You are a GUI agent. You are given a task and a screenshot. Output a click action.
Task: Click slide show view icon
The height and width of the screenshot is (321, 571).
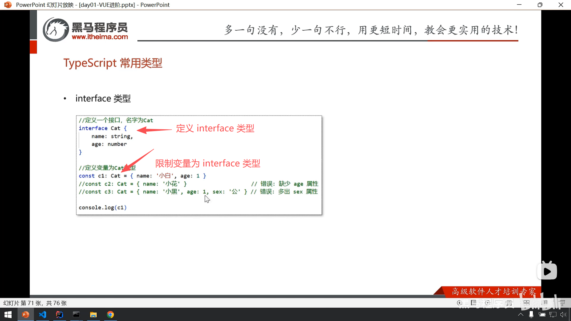point(562,303)
